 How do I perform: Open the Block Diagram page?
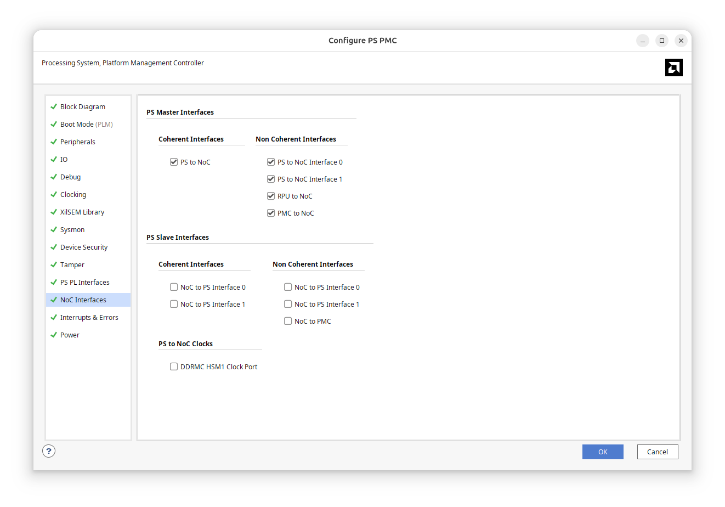click(82, 107)
